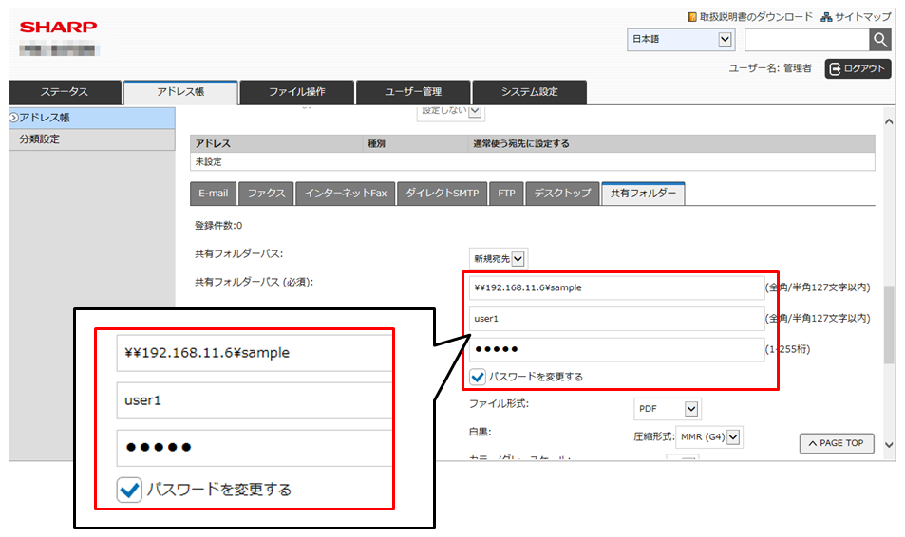Switch to the システム設定 tab
The height and width of the screenshot is (537, 905).
coord(529,92)
